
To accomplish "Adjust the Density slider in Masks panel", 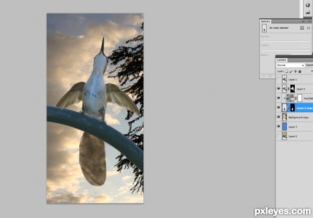I will (x=286, y=41).
